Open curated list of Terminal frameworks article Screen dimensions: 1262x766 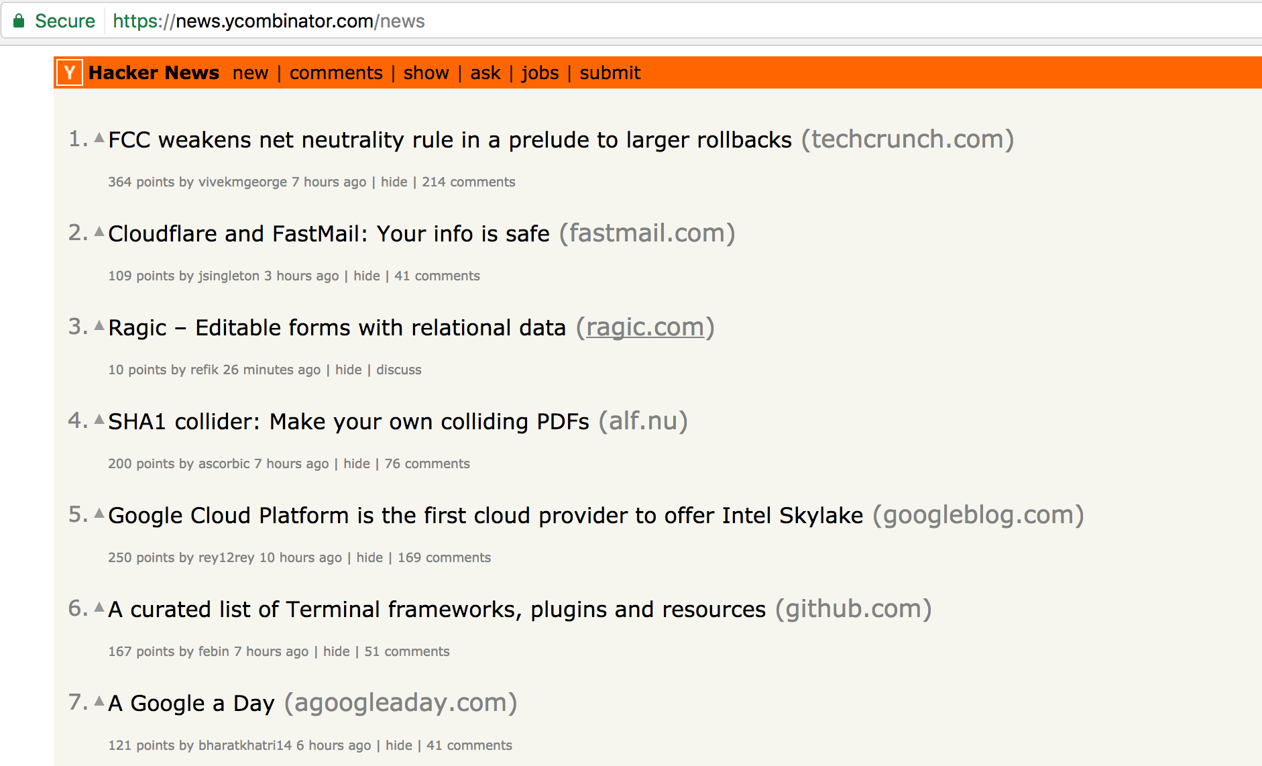tap(437, 609)
